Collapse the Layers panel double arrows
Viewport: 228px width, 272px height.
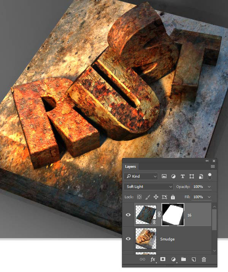pyautogui.click(x=207, y=161)
